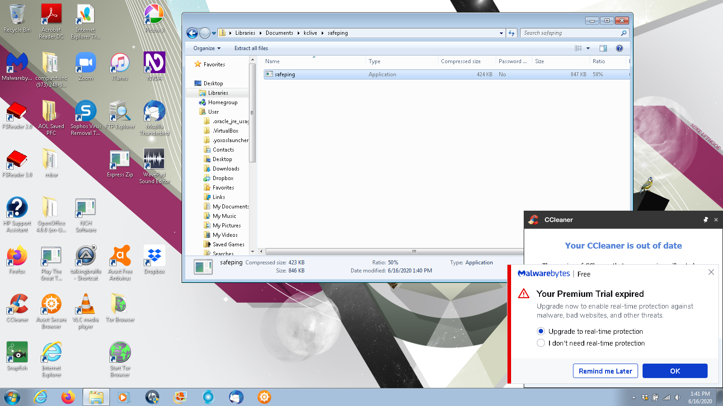
Task: Launch Firefox from the taskbar
Action: [68, 397]
